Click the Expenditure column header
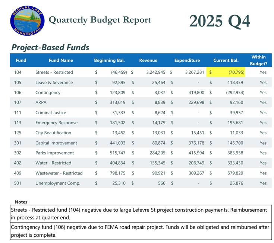The image size is (274, 243). [187, 60]
